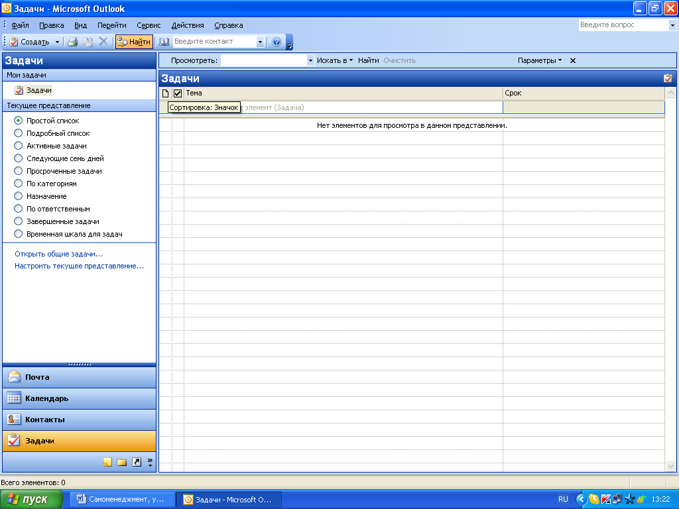Open the Справка menu

pos(229,25)
